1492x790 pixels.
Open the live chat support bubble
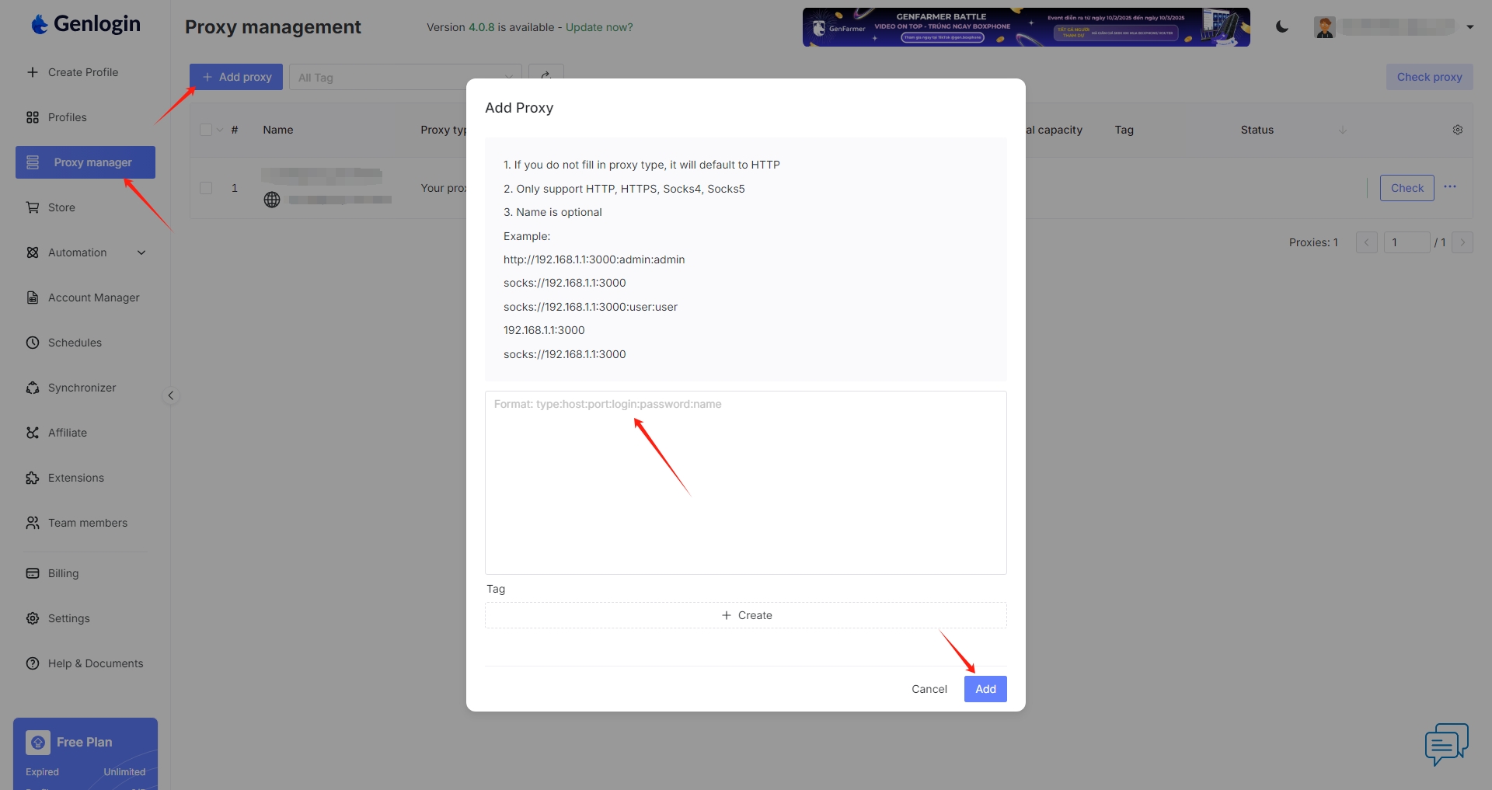pyautogui.click(x=1446, y=744)
